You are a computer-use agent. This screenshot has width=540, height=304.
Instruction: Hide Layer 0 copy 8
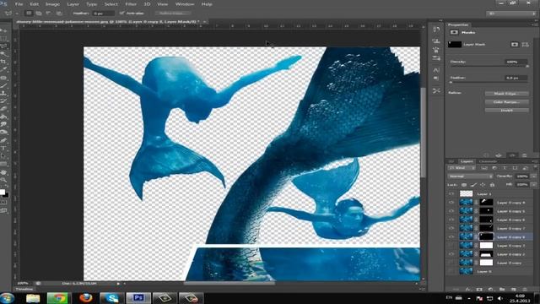click(x=451, y=236)
